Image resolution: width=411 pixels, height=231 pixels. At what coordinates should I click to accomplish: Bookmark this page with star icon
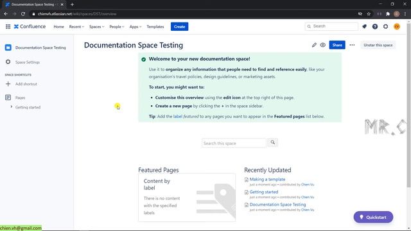[369, 14]
